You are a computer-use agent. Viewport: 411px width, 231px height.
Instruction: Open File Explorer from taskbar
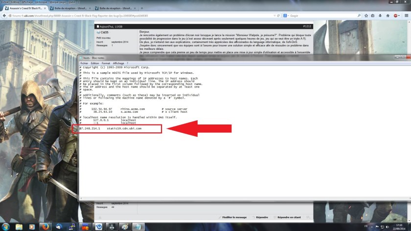pyautogui.click(x=19, y=227)
